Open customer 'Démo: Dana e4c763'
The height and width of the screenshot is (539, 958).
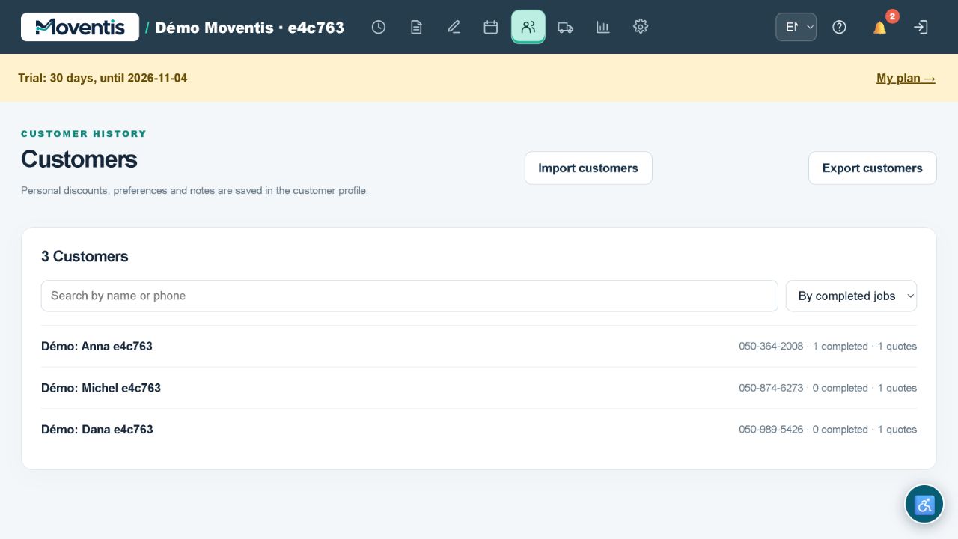(479, 430)
